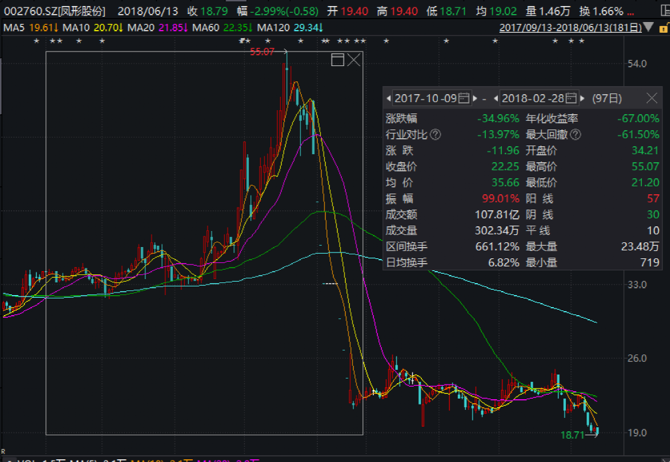Image resolution: width=670 pixels, height=462 pixels.
Task: Click the help icon next to 最大回撤
Action: [x=575, y=135]
